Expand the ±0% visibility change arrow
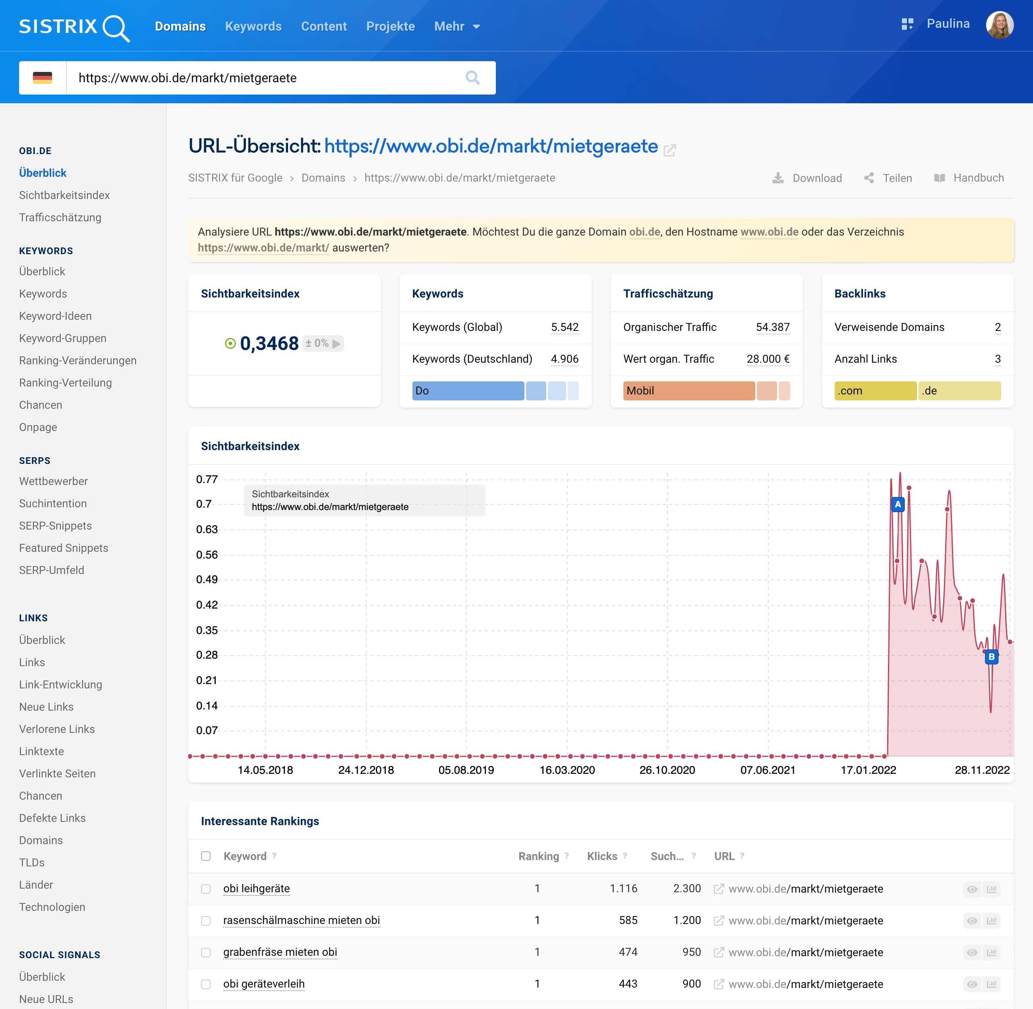The height and width of the screenshot is (1009, 1033). tap(336, 343)
